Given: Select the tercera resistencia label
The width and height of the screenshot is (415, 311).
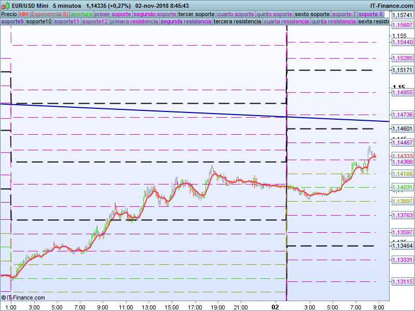Looking at the screenshot, I should click(x=237, y=22).
